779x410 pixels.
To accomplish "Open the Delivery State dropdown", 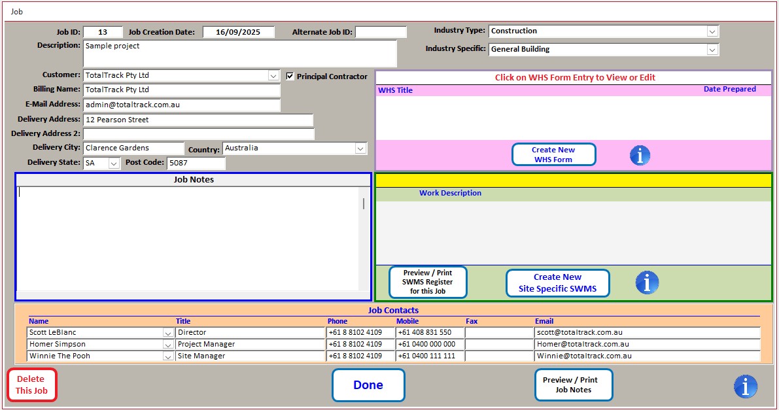I will 113,163.
